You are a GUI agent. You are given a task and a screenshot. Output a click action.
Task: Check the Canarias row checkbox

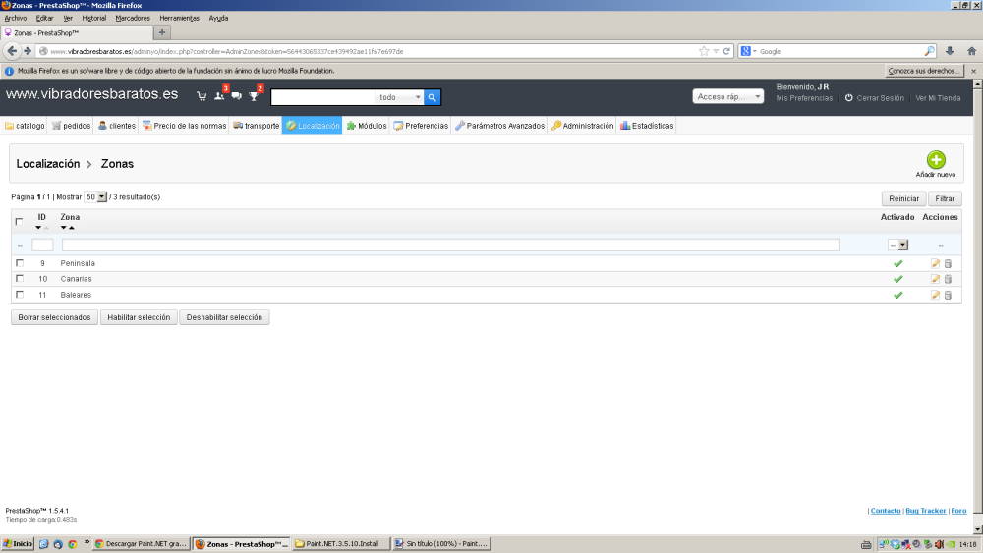(x=20, y=279)
